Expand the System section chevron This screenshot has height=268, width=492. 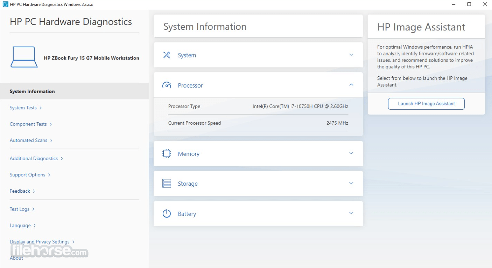(351, 55)
